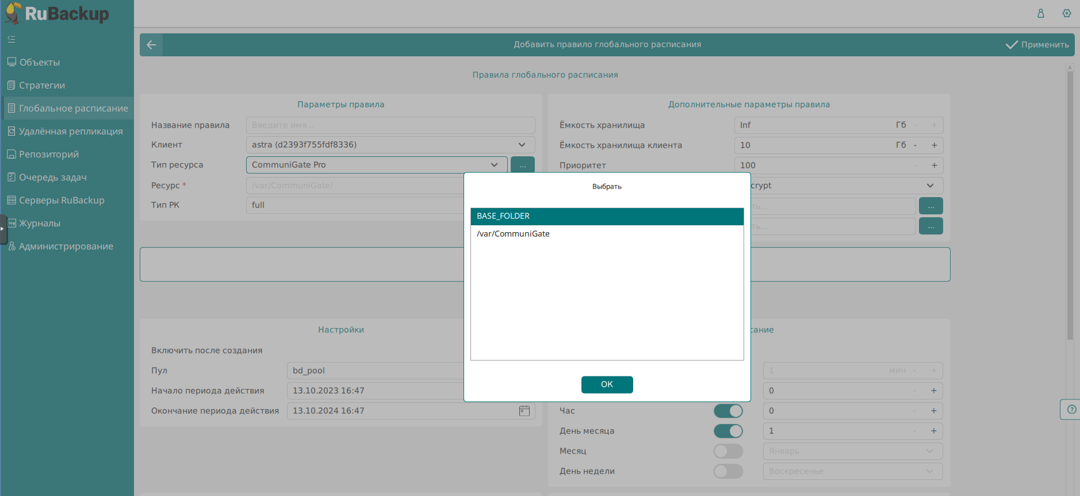The width and height of the screenshot is (1080, 496).
Task: Open calendar for end period date
Action: coord(524,411)
